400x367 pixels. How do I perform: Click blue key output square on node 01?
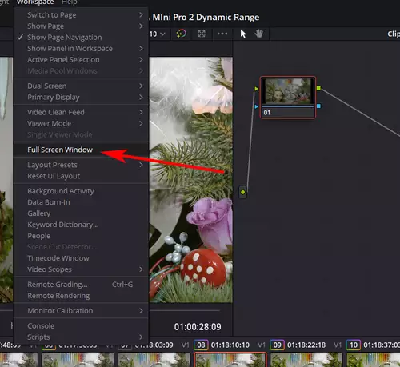[318, 106]
